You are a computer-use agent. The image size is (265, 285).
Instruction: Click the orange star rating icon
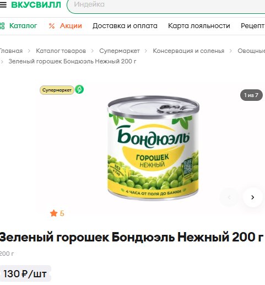[x=53, y=213]
